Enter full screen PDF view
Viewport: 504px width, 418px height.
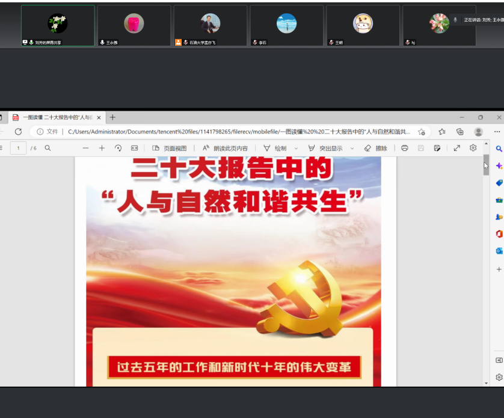456,148
